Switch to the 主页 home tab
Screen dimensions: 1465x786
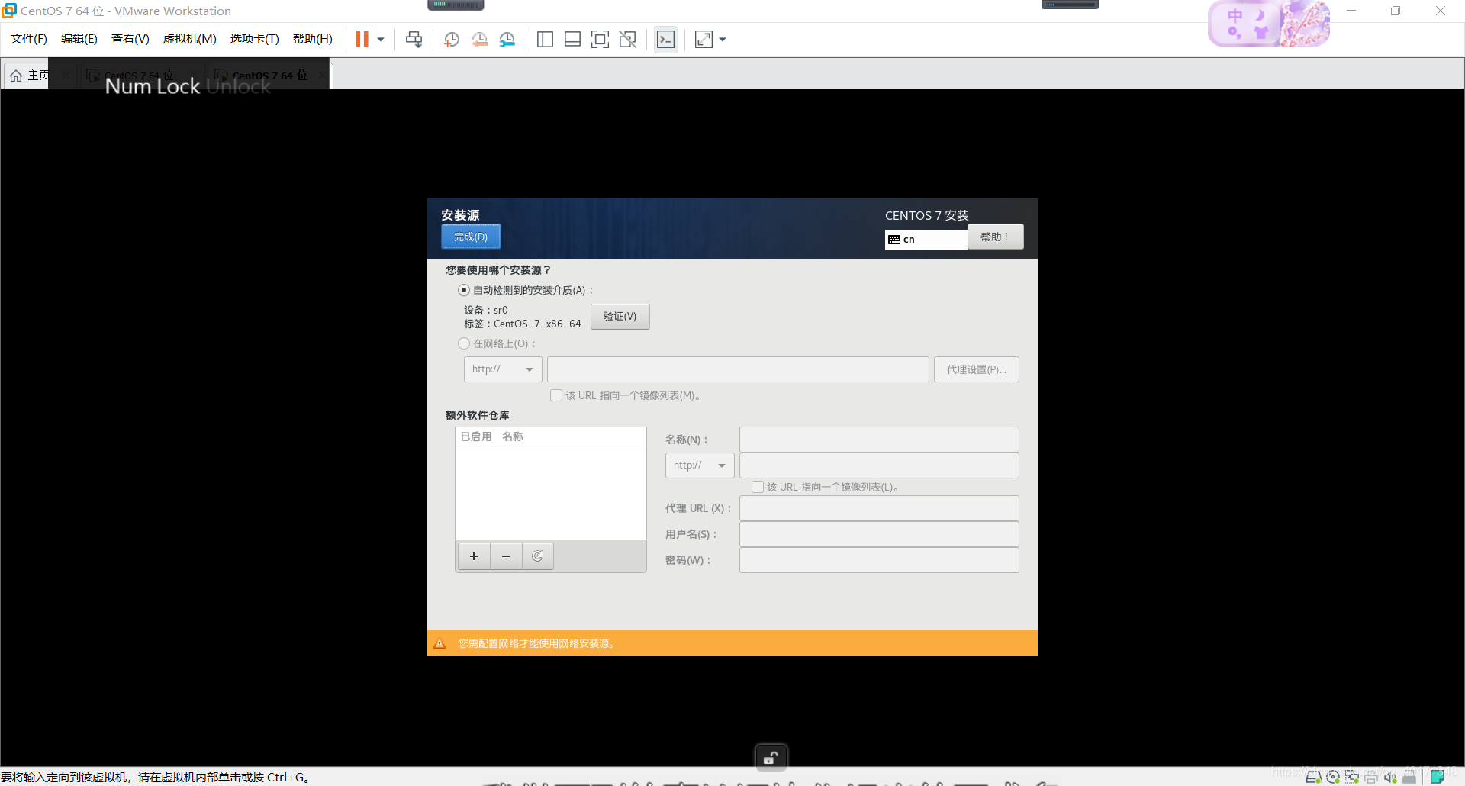[29, 76]
